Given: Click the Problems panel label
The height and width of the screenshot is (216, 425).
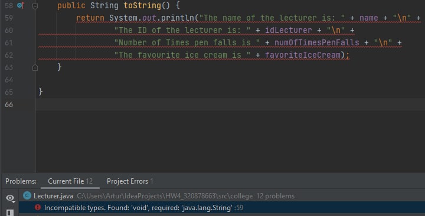Looking at the screenshot, I should [21, 181].
